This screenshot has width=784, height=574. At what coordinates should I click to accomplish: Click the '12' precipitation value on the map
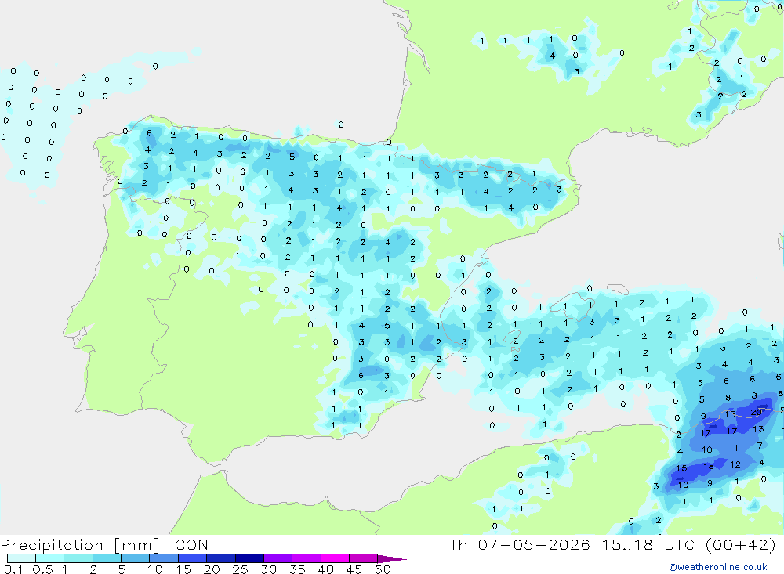click(735, 464)
